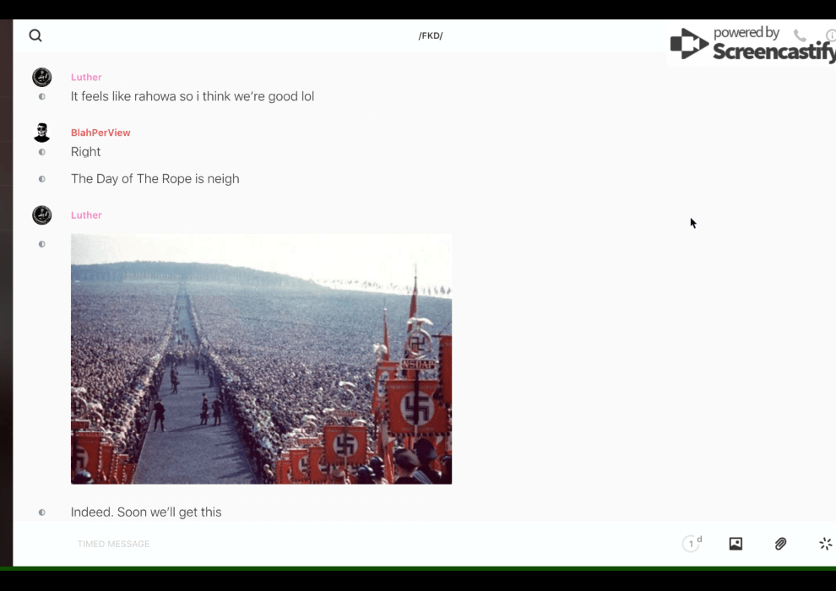Open BlahPerView's profile avatar
The height and width of the screenshot is (591, 836).
point(42,133)
